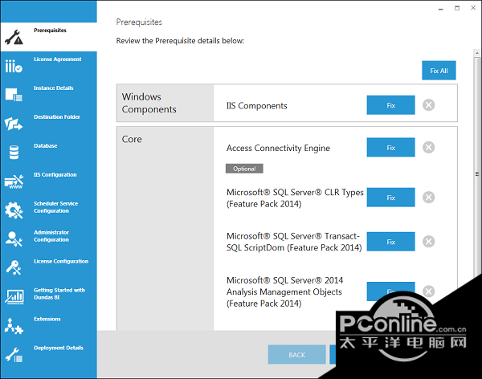Click X status icon for Analysis Management Objects
Image resolution: width=482 pixels, height=379 pixels.
pyautogui.click(x=428, y=291)
